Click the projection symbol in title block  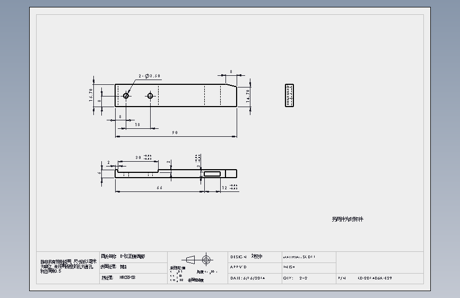pos(197,260)
